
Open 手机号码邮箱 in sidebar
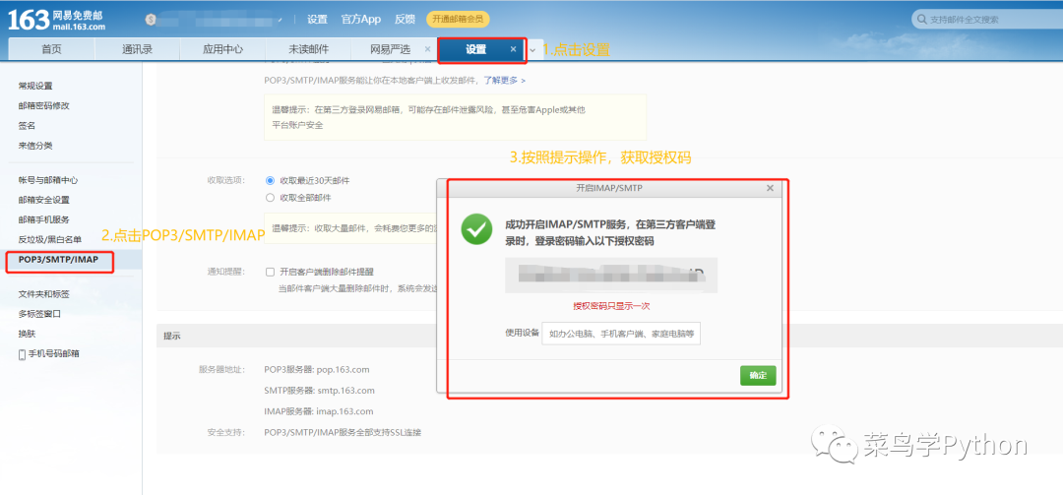[x=53, y=354]
